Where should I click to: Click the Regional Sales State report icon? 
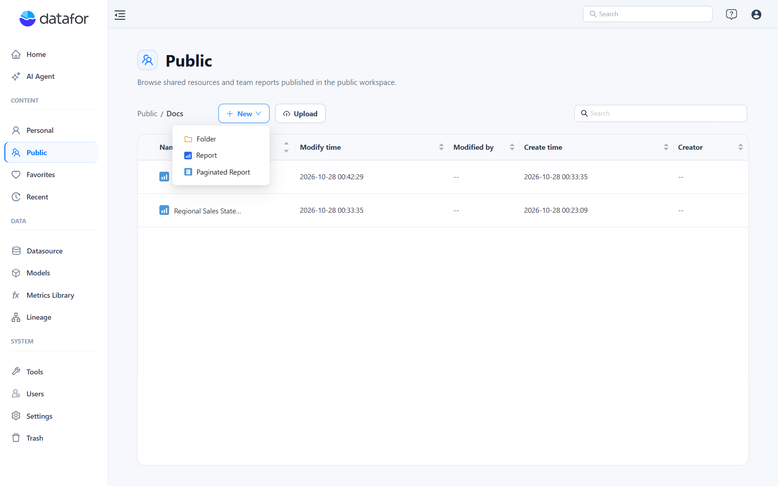[164, 210]
